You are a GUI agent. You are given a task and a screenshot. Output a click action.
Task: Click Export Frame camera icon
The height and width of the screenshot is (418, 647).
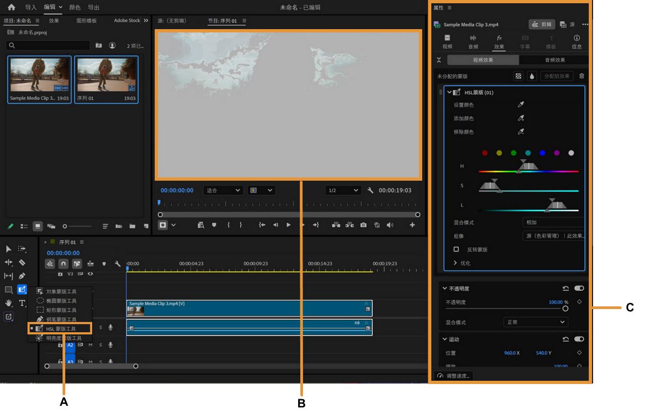363,225
